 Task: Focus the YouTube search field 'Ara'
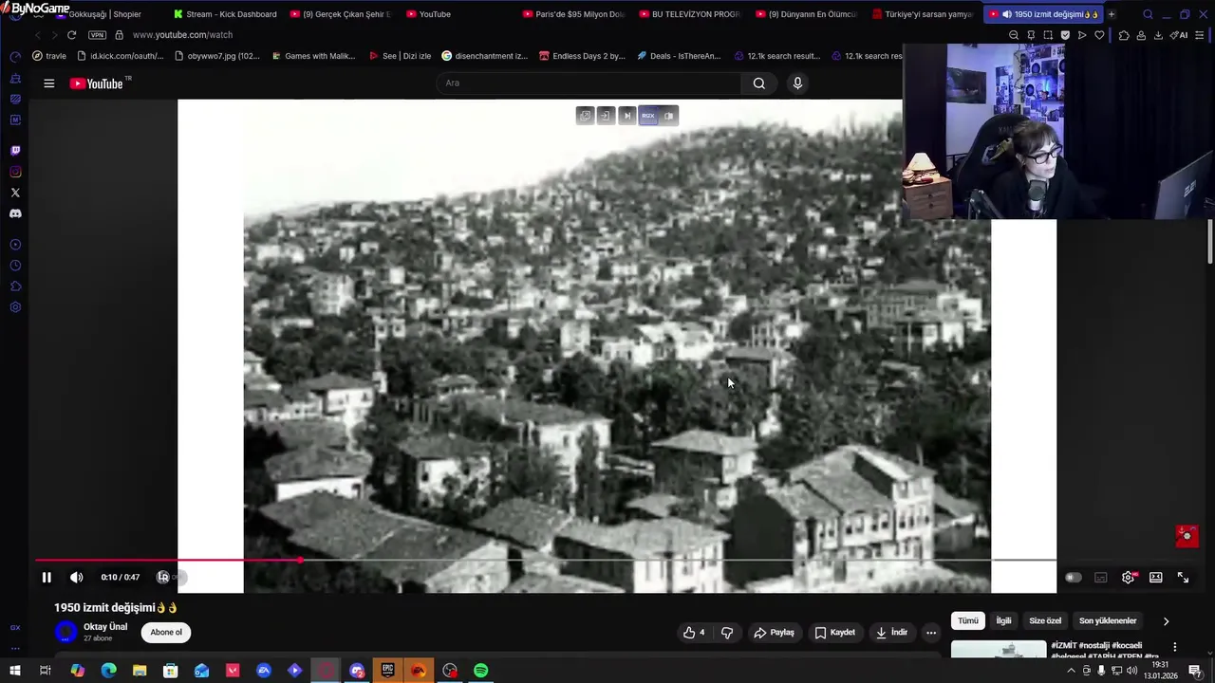(589, 83)
